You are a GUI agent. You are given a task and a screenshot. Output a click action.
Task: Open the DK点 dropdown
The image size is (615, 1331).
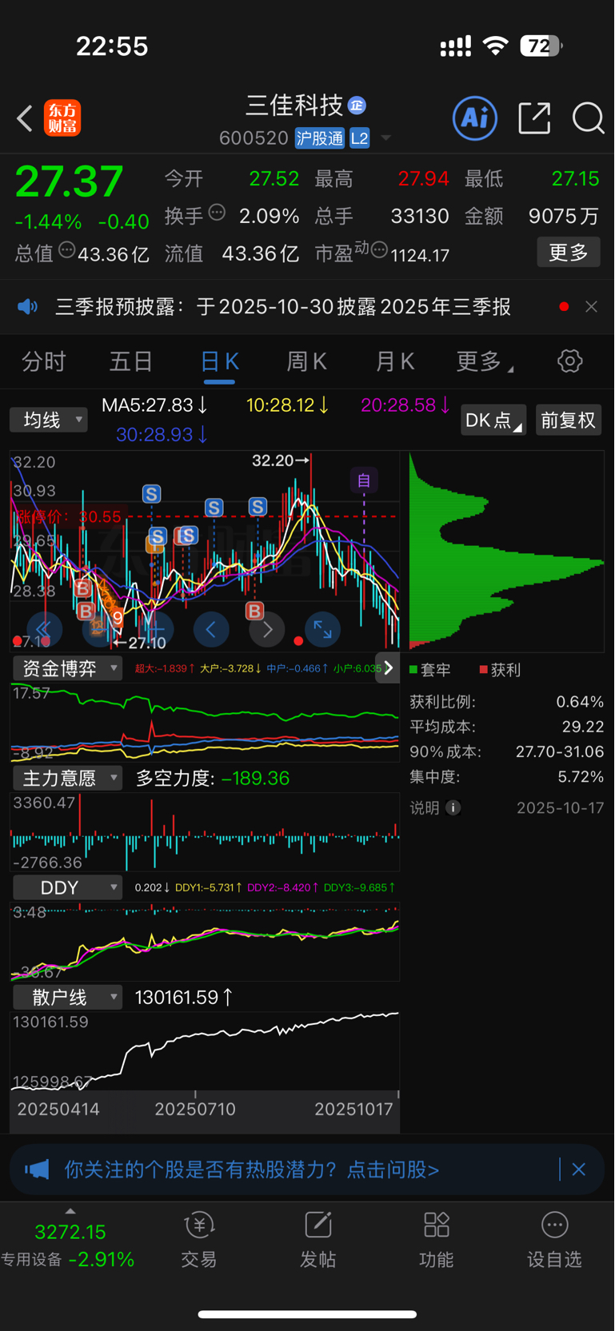[x=493, y=420]
